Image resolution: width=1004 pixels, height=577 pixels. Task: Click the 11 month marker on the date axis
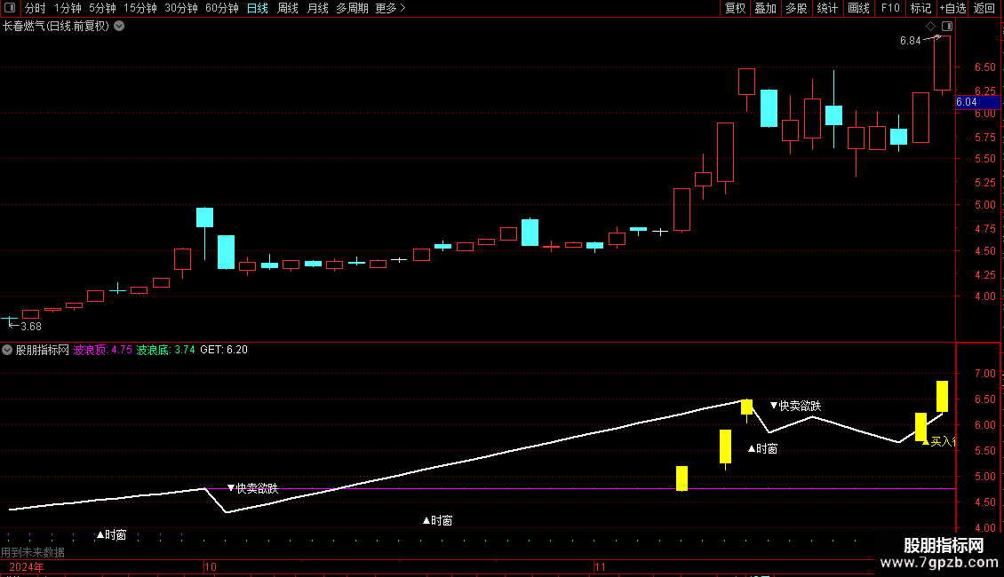pos(600,567)
